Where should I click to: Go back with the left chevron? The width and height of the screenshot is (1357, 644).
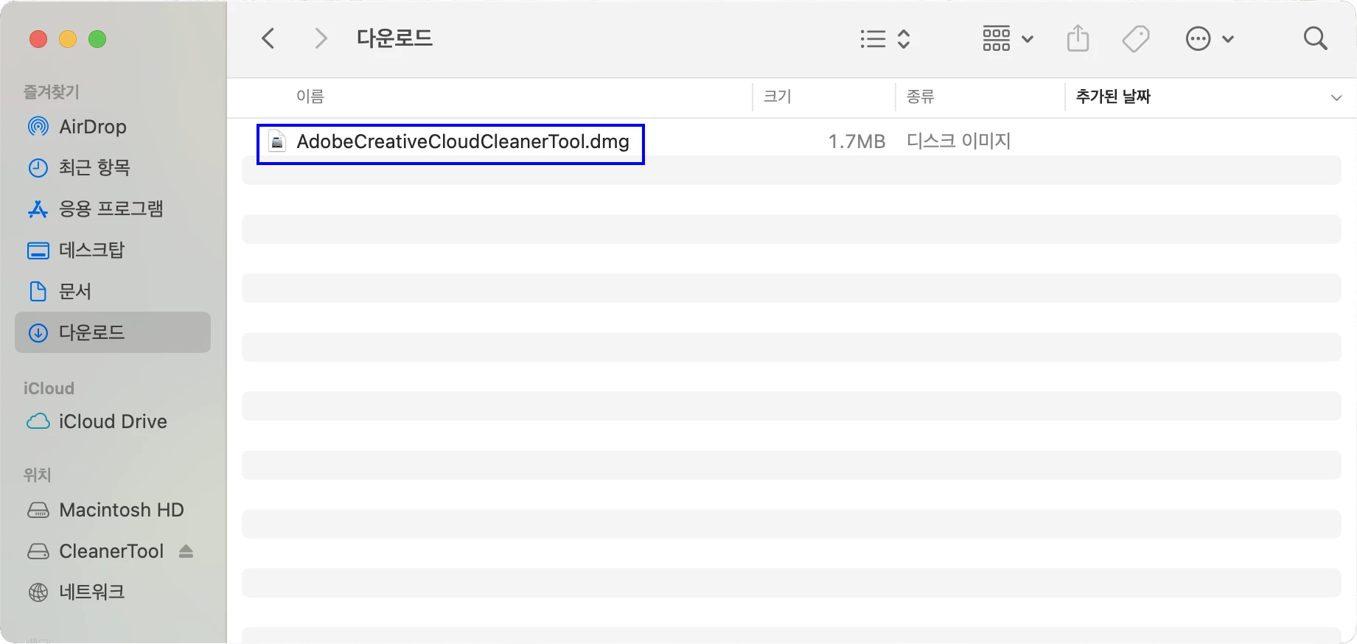coord(268,38)
